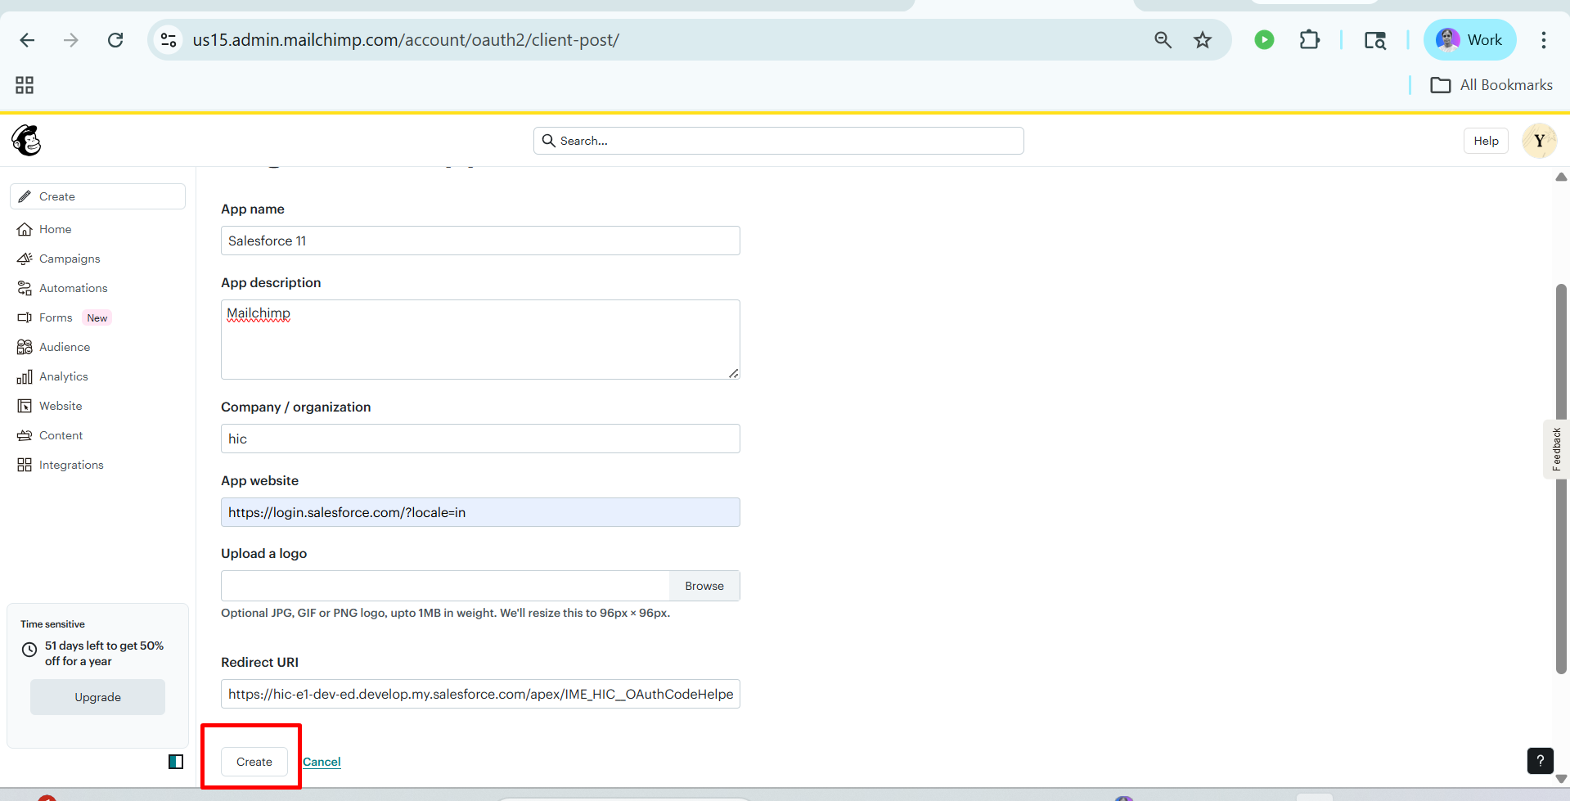Click the logo file path field

[445, 586]
